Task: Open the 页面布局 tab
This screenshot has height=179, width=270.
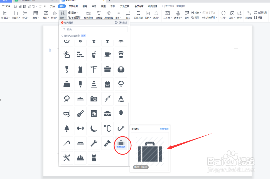Action: click(73, 6)
